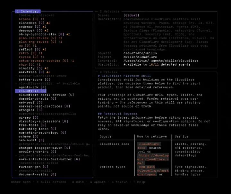Click the npm pack @cloudflare/workers-types snippet
Image resolution: width=231 pixels, height=194 pixels.
[x=153, y=171]
